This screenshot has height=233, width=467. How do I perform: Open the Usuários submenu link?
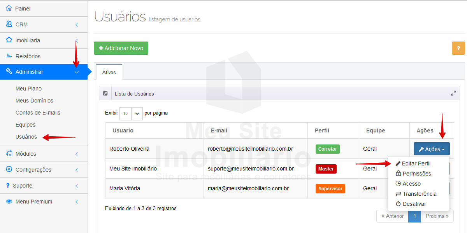coord(26,137)
